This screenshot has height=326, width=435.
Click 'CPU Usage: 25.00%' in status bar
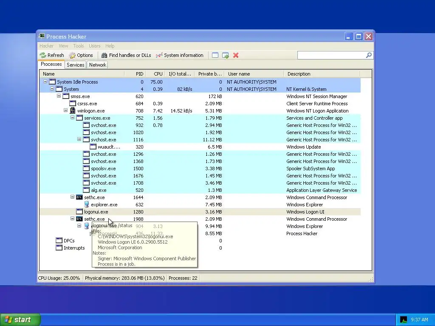tap(59, 278)
